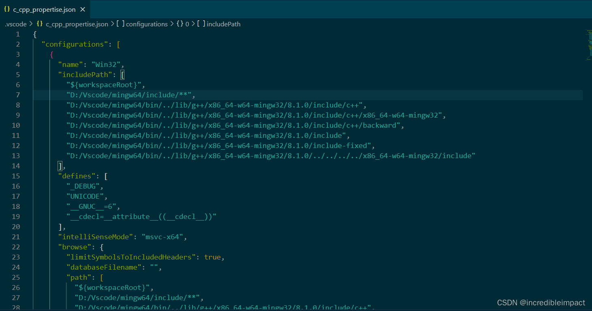The width and height of the screenshot is (592, 311).
Task: Jump using the minimap code overview
Action: coord(589,45)
